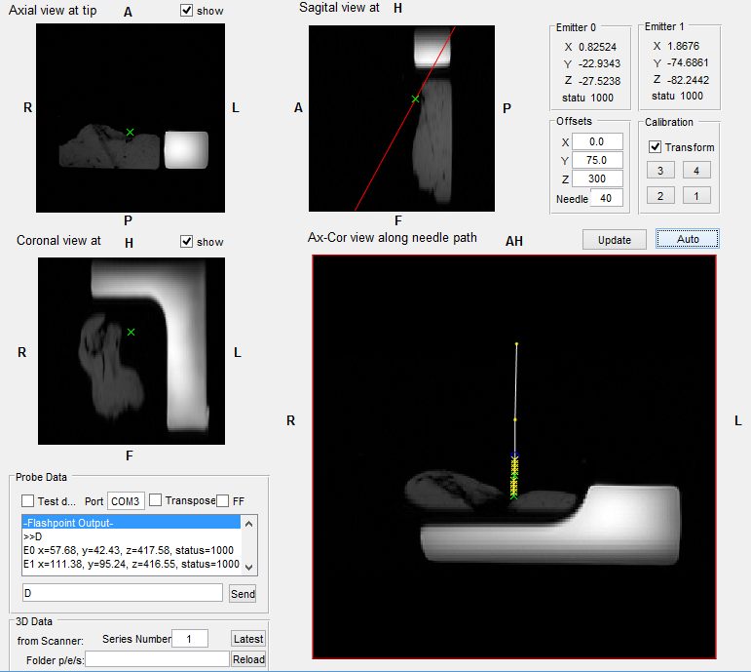Check the FF checkbox

[222, 500]
